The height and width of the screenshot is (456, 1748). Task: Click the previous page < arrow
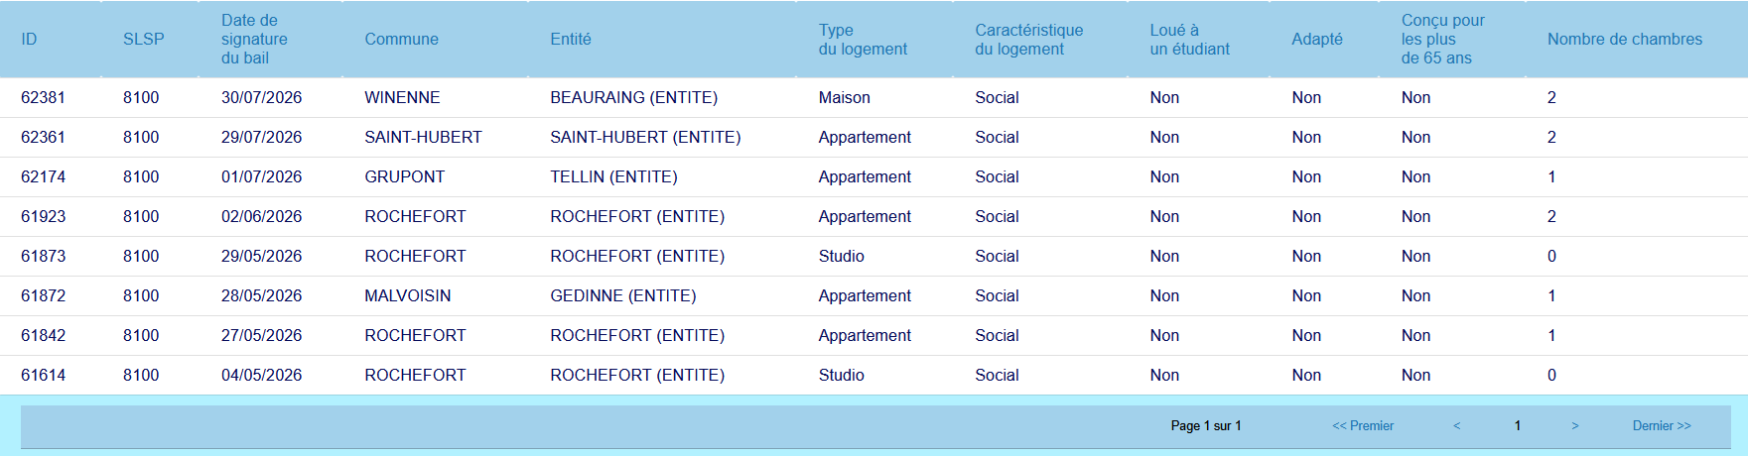pyautogui.click(x=1456, y=425)
